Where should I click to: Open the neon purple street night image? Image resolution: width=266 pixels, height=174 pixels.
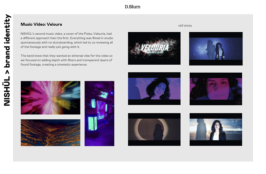click(99, 114)
